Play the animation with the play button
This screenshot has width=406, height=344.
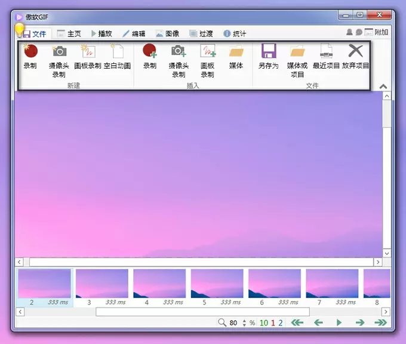(x=339, y=322)
